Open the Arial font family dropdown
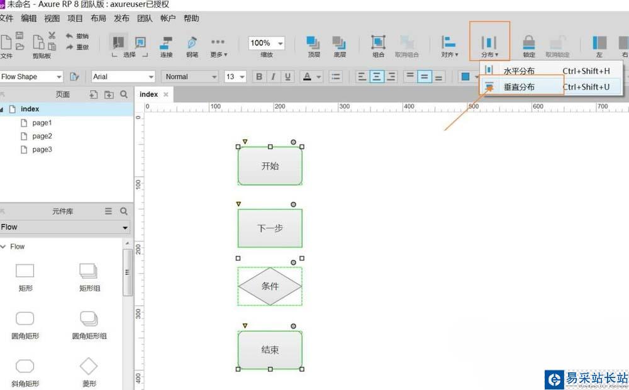The height and width of the screenshot is (390, 629). [123, 77]
